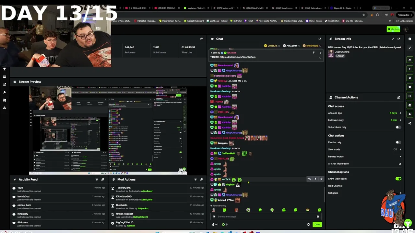Toggle Subscribers only chat
Viewport: 415px width, 233px height.
398,127
